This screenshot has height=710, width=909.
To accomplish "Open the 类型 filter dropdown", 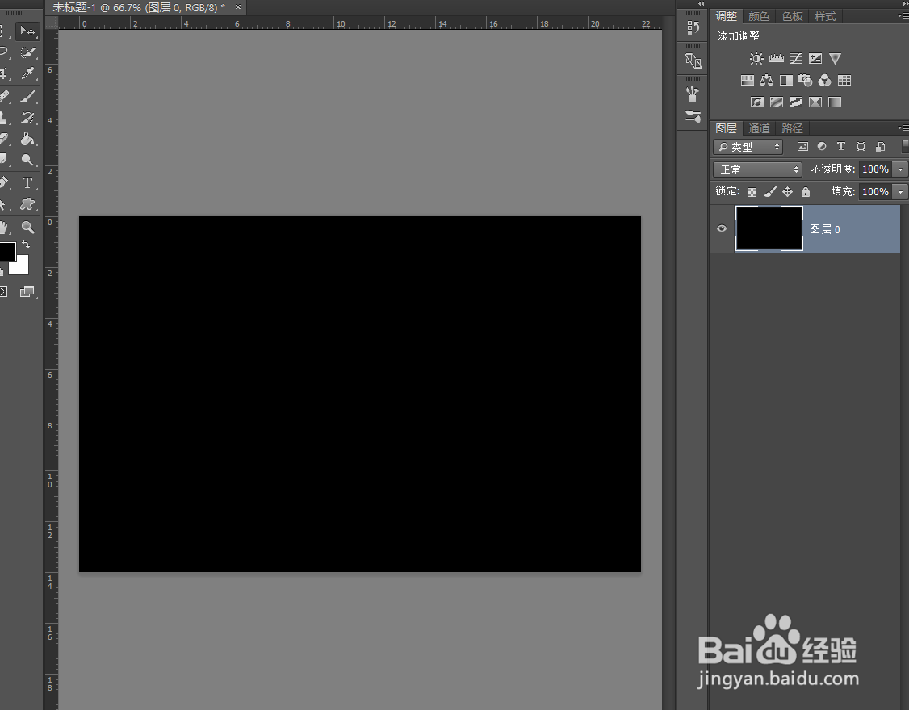I will [x=748, y=147].
